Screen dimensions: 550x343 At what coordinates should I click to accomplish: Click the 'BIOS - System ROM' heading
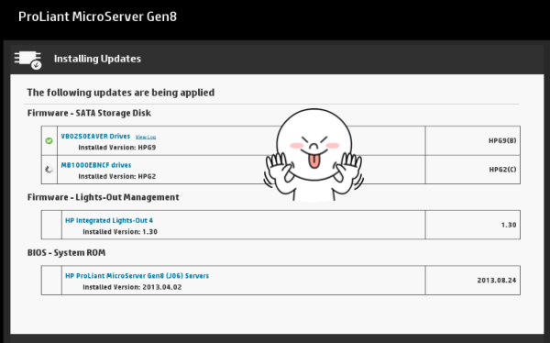[66, 253]
